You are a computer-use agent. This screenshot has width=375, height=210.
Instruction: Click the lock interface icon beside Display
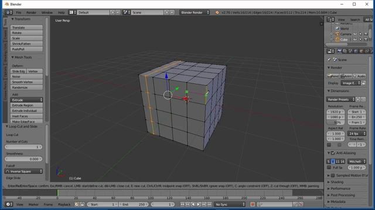pos(363,83)
